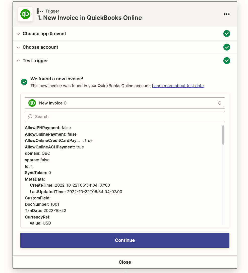248x273 pixels.
Task: Click the 'CustomField:' label
Action: click(x=38, y=198)
